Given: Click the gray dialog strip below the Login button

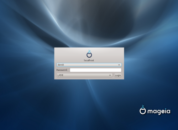Looking at the screenshot, I should pyautogui.click(x=89, y=78).
